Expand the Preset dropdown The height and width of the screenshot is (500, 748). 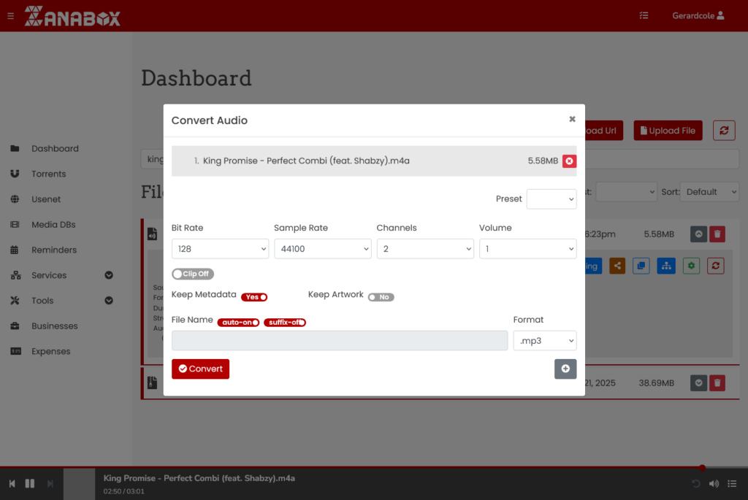pos(551,199)
